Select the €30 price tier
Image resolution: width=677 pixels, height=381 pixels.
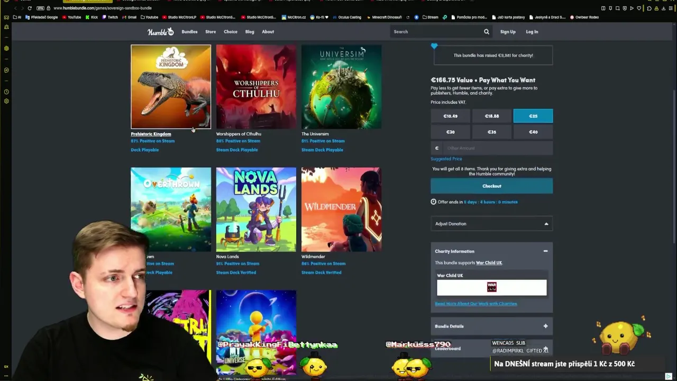pos(450,132)
